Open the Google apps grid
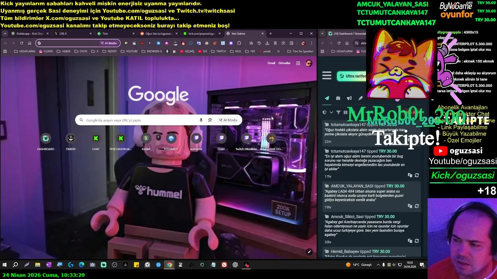The image size is (497, 279). (x=298, y=63)
